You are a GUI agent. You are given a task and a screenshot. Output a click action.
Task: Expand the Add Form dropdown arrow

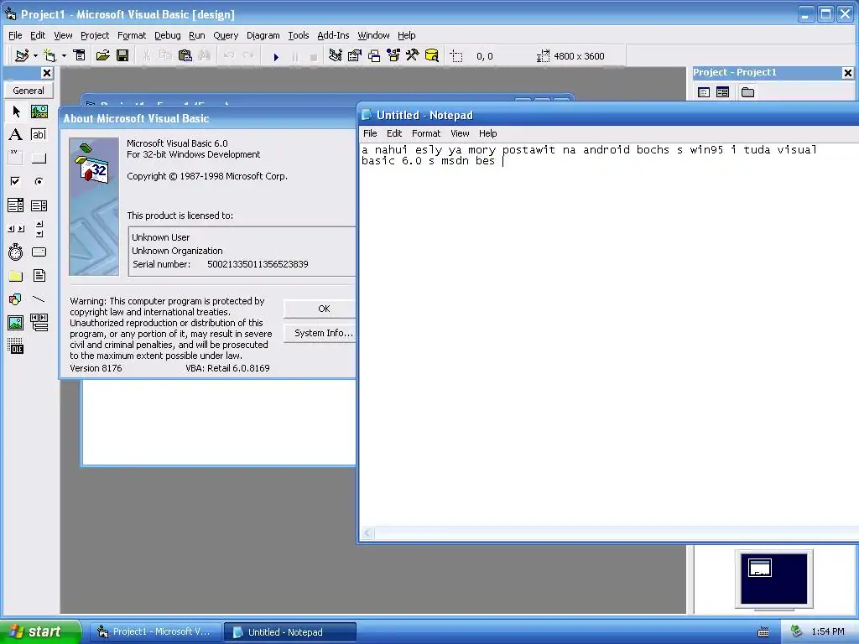pos(64,56)
